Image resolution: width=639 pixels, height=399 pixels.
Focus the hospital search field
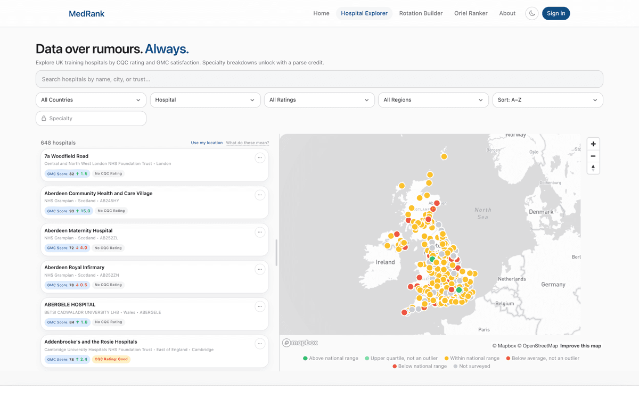[319, 79]
